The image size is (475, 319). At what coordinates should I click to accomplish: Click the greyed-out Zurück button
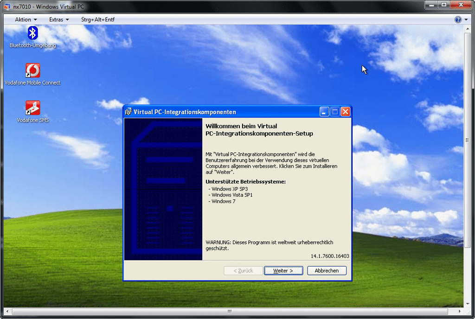(x=243, y=270)
